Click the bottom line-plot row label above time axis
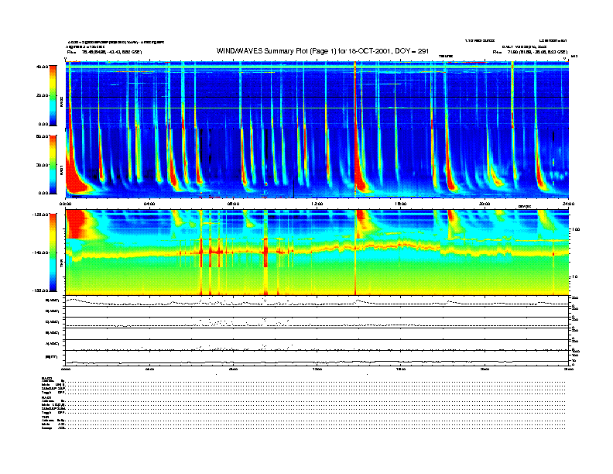 (x=52, y=357)
